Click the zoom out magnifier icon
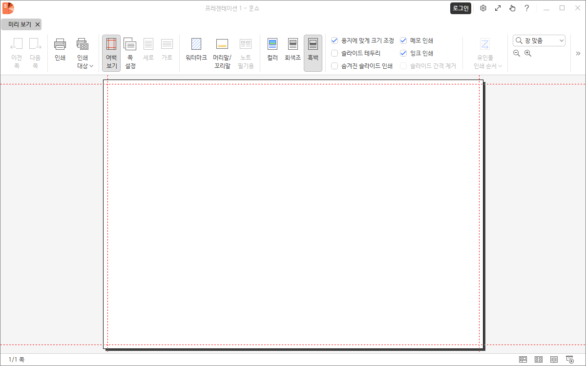This screenshot has width=586, height=366. [517, 53]
